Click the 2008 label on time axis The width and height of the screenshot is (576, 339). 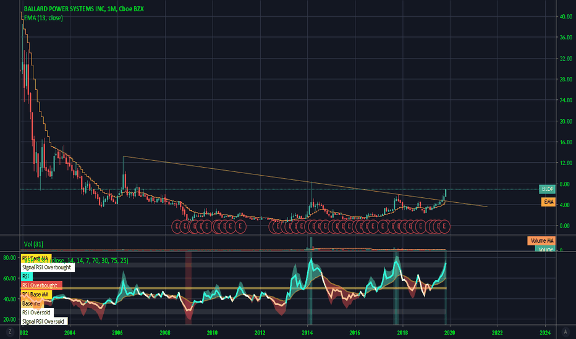pyautogui.click(x=165, y=333)
